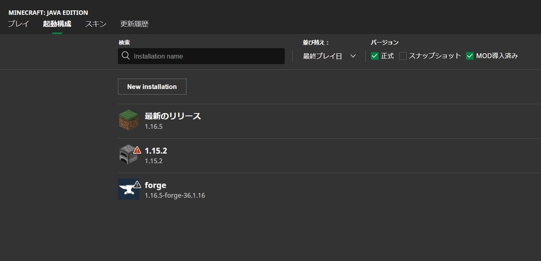Select the 最新のリリース installation title
541x261 pixels.
point(173,116)
